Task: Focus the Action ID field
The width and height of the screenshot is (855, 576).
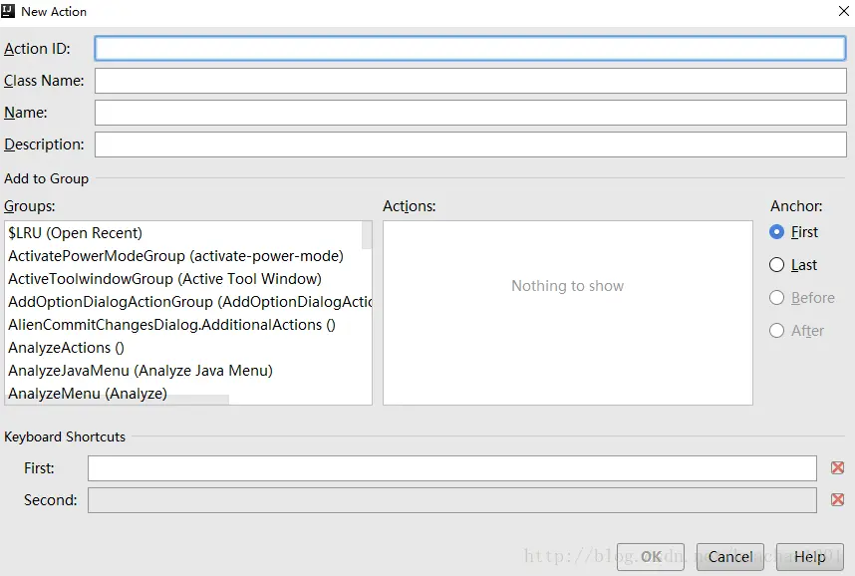Action: (470, 49)
